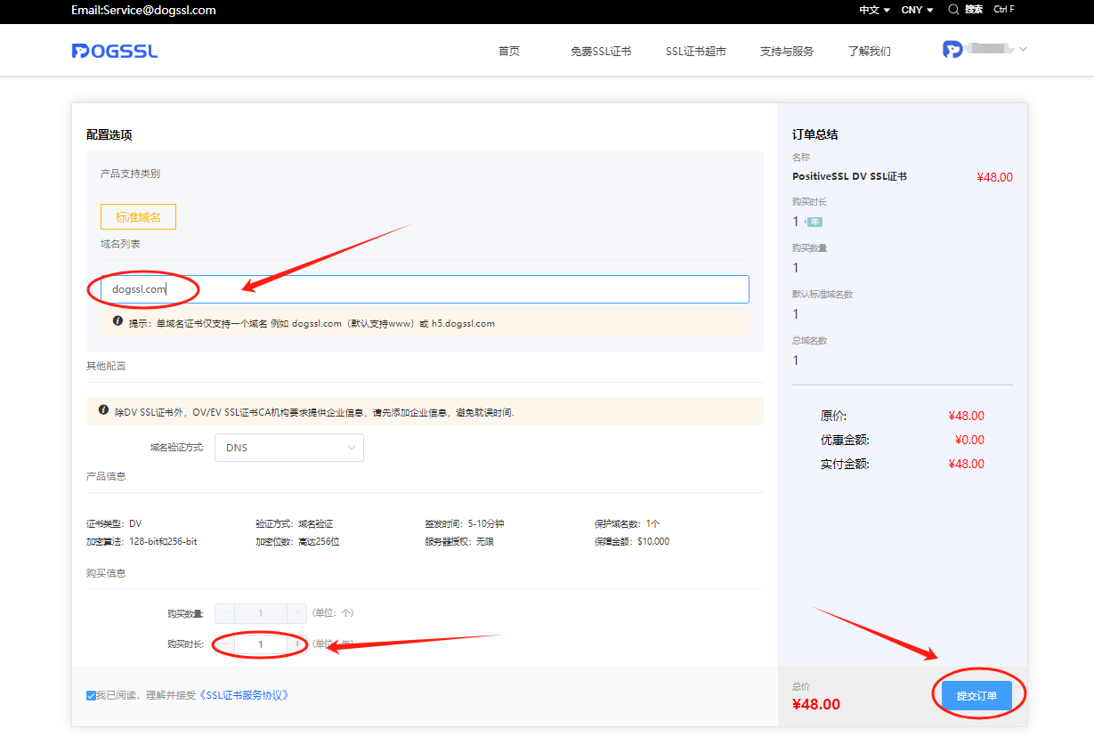1094x745 pixels.
Task: Click the Email:Service@dogssl.com text
Action: point(144,11)
